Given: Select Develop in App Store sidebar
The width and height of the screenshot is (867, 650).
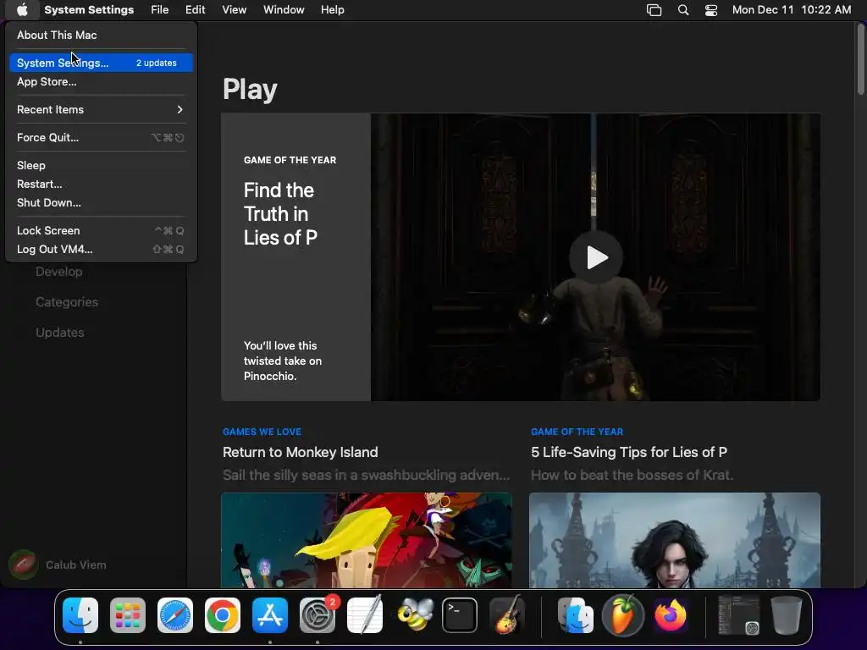Looking at the screenshot, I should tap(59, 272).
